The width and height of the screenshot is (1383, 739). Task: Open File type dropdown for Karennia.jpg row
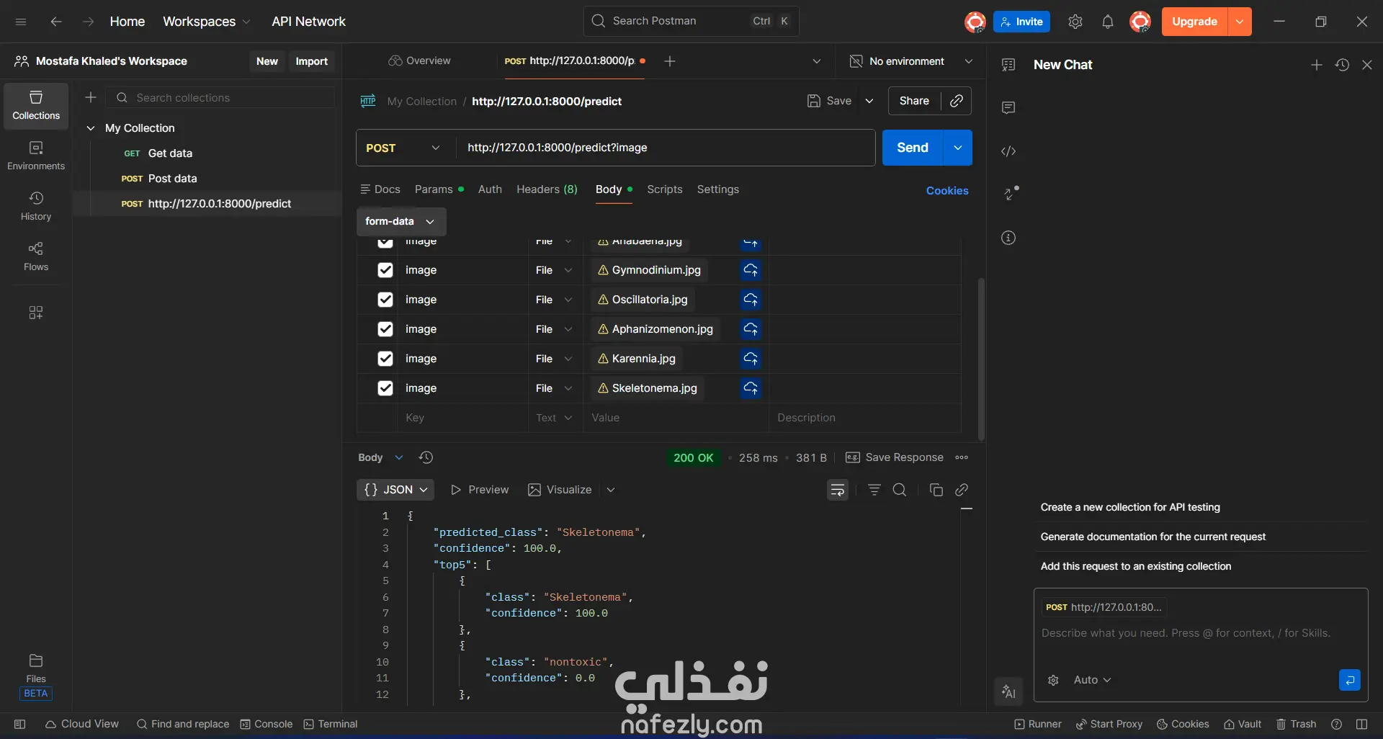[x=554, y=359]
